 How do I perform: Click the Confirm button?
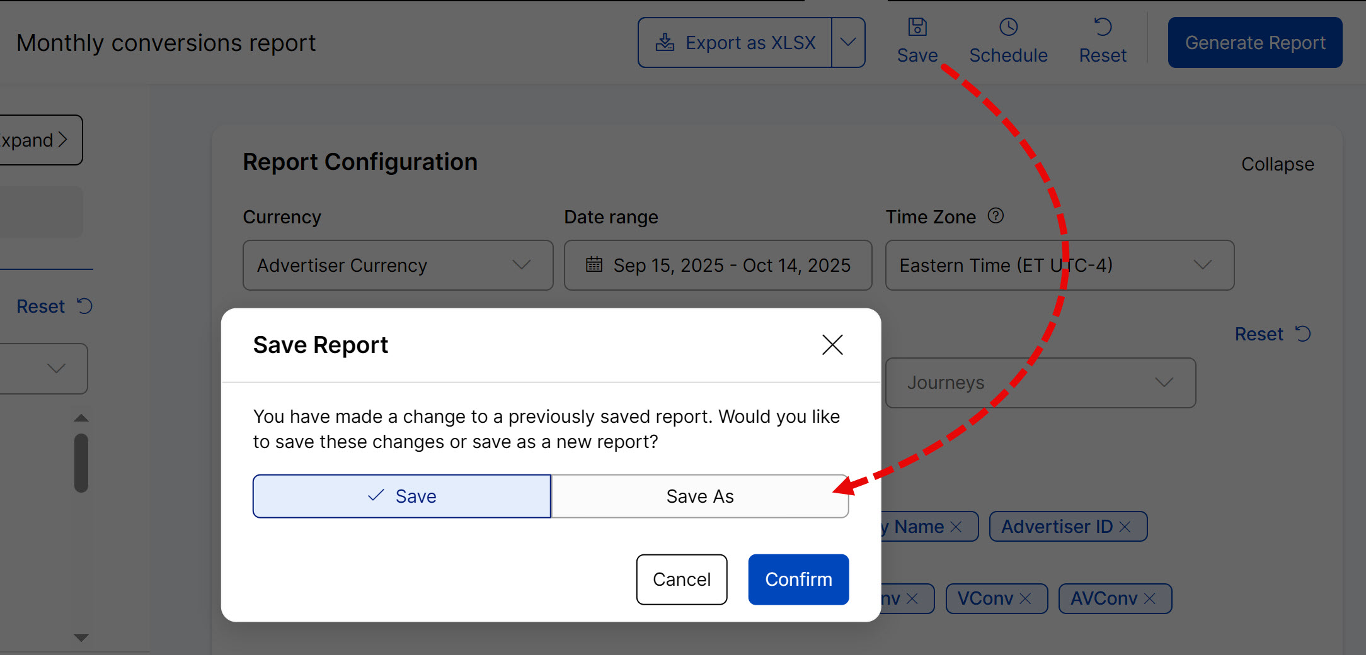tap(798, 579)
